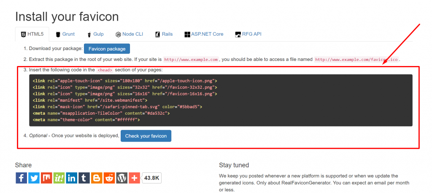432x193 pixels.
Task: Open the RFG API tab
Action: (x=248, y=34)
